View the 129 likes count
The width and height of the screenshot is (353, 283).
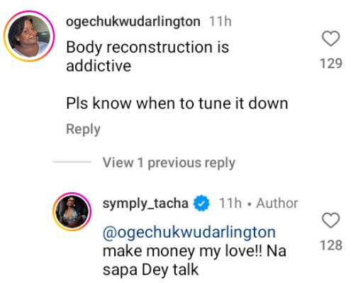coord(331,63)
